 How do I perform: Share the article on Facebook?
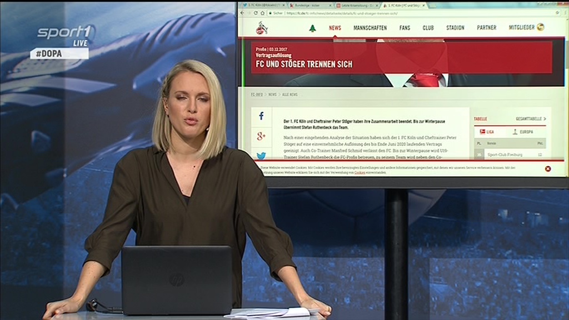point(261,116)
